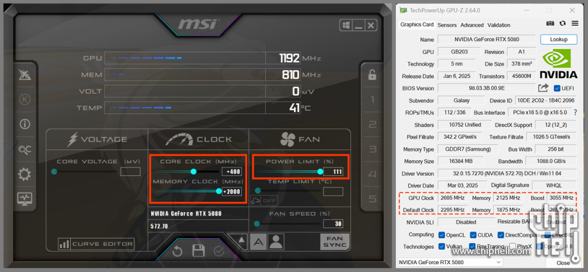The height and width of the screenshot is (272, 588).
Task: Click the triangle arrow beside driver version
Action: pyautogui.click(x=242, y=240)
